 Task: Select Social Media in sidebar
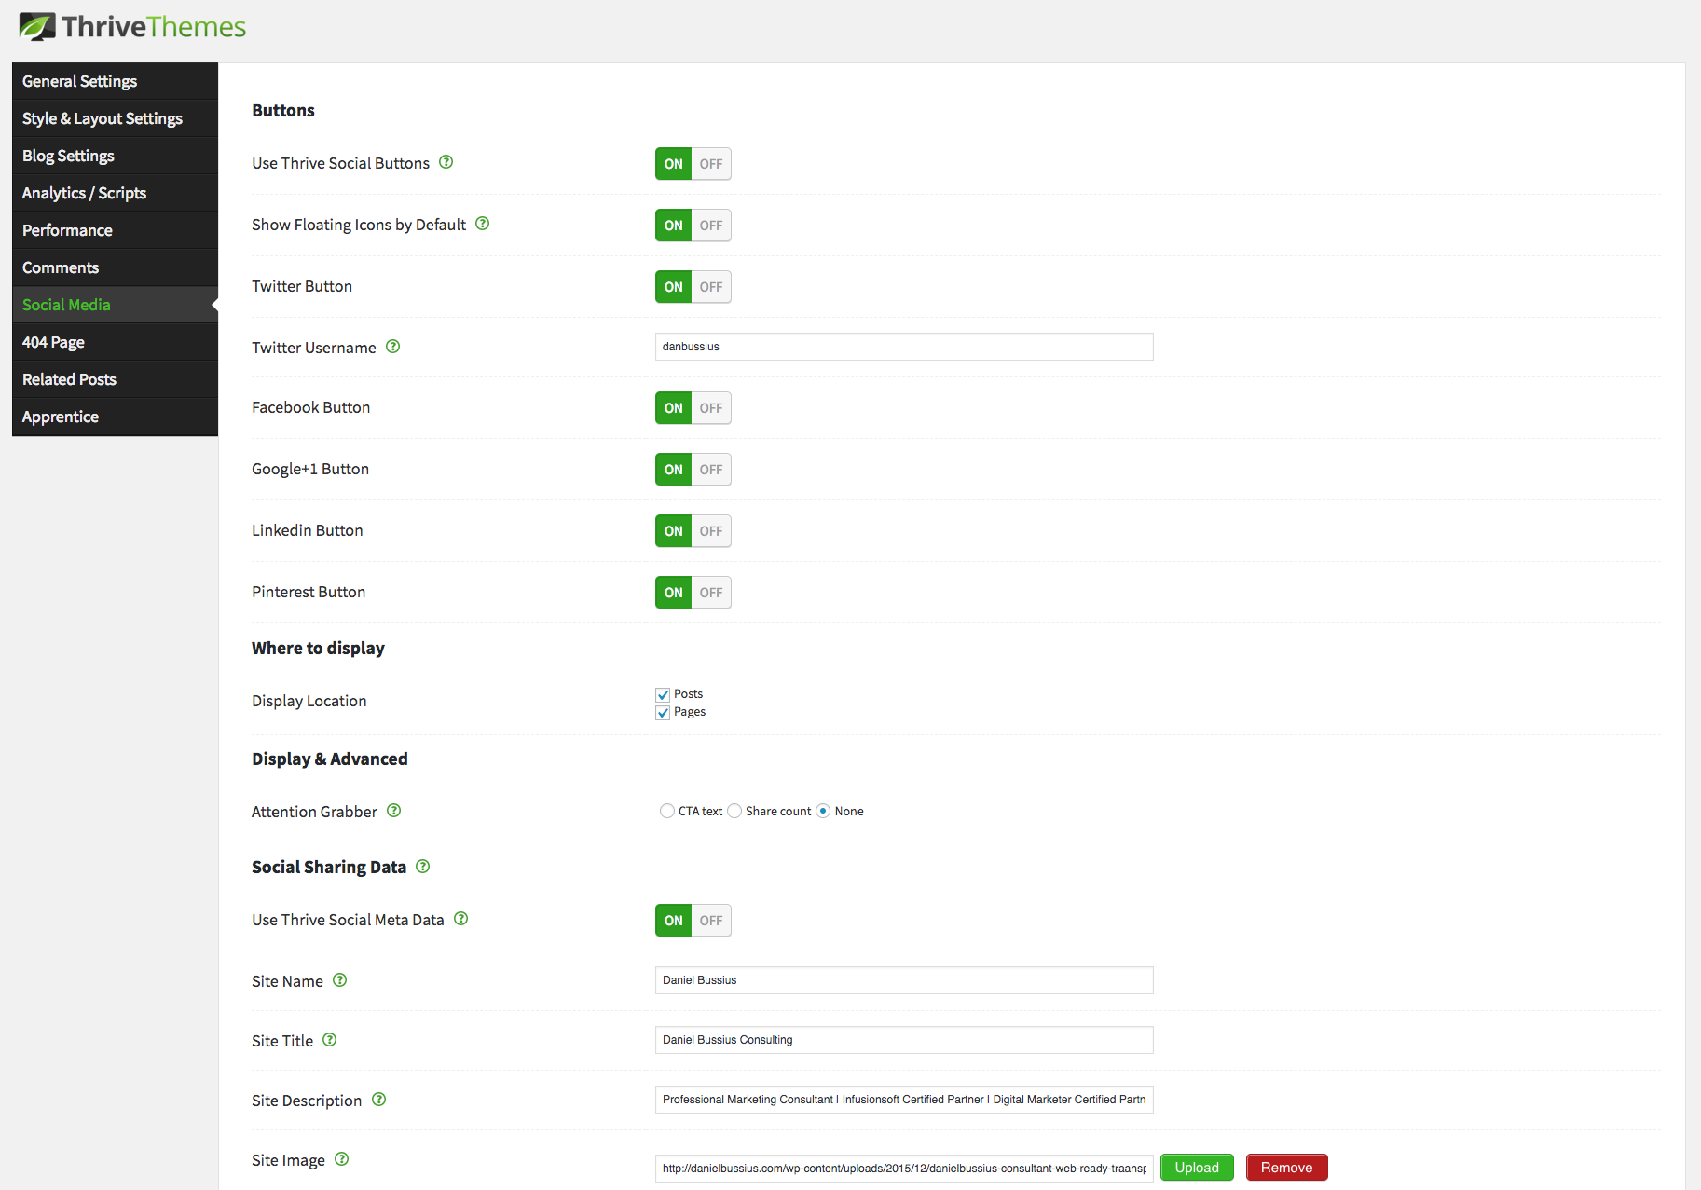coord(115,305)
